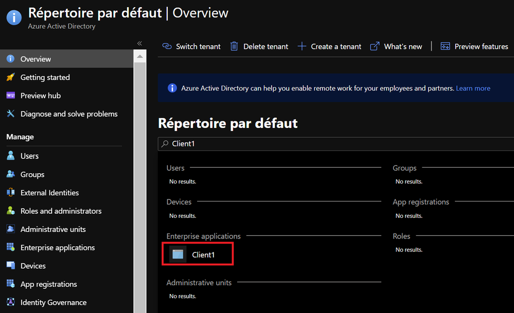
Task: Click the External Identities icon
Action: point(10,192)
